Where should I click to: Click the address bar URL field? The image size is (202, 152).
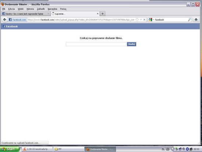click(x=81, y=20)
